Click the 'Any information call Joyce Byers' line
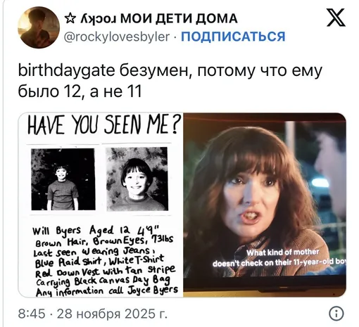The height and width of the screenshot is (327, 359). [x=107, y=291]
